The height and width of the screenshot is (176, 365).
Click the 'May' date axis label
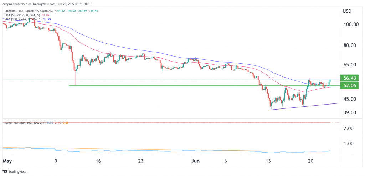coord(7,161)
